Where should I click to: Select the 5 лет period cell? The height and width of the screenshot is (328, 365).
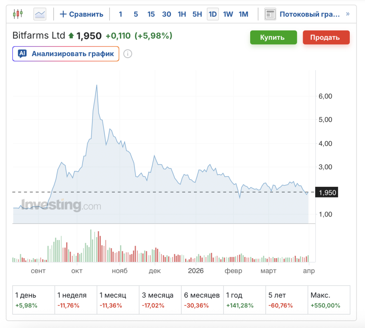point(287,300)
